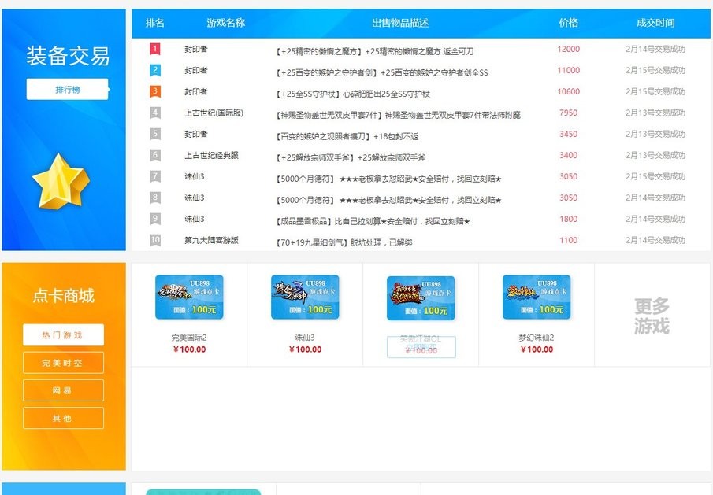The width and height of the screenshot is (713, 495).
Task: Click the 价格 column header
Action: tap(567, 23)
